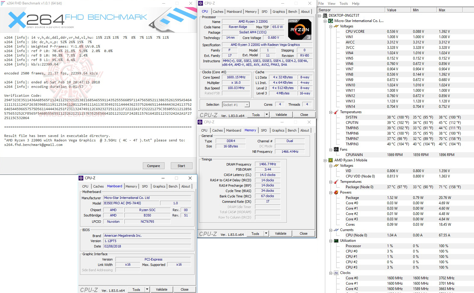The height and width of the screenshot is (293, 474).
Task: Collapse the DESKTOP-0NG2T3T tree node
Action: pyautogui.click(x=320, y=15)
